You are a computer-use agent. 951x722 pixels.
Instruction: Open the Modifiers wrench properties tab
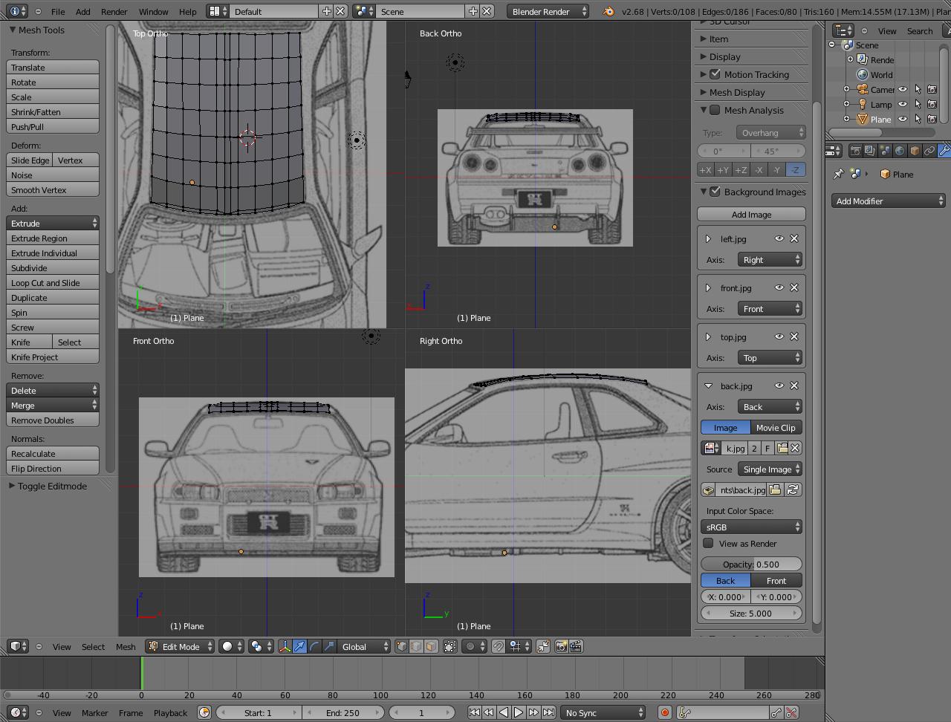click(x=944, y=151)
